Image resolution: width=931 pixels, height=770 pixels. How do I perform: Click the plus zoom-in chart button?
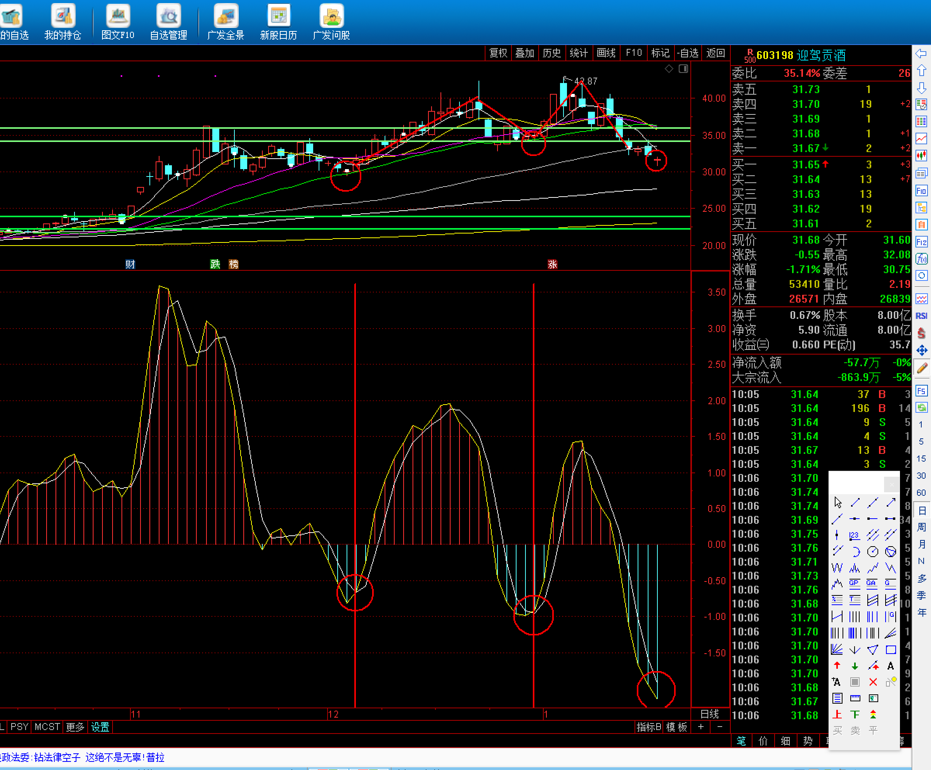(x=700, y=727)
